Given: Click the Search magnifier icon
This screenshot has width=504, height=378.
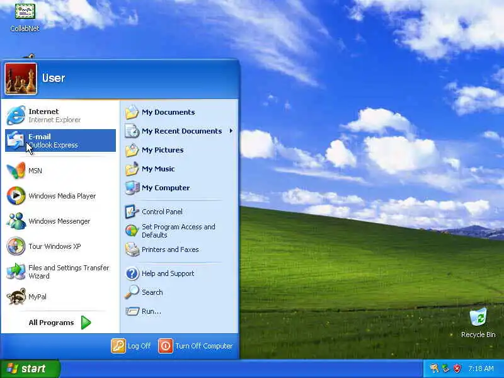Looking at the screenshot, I should [132, 292].
